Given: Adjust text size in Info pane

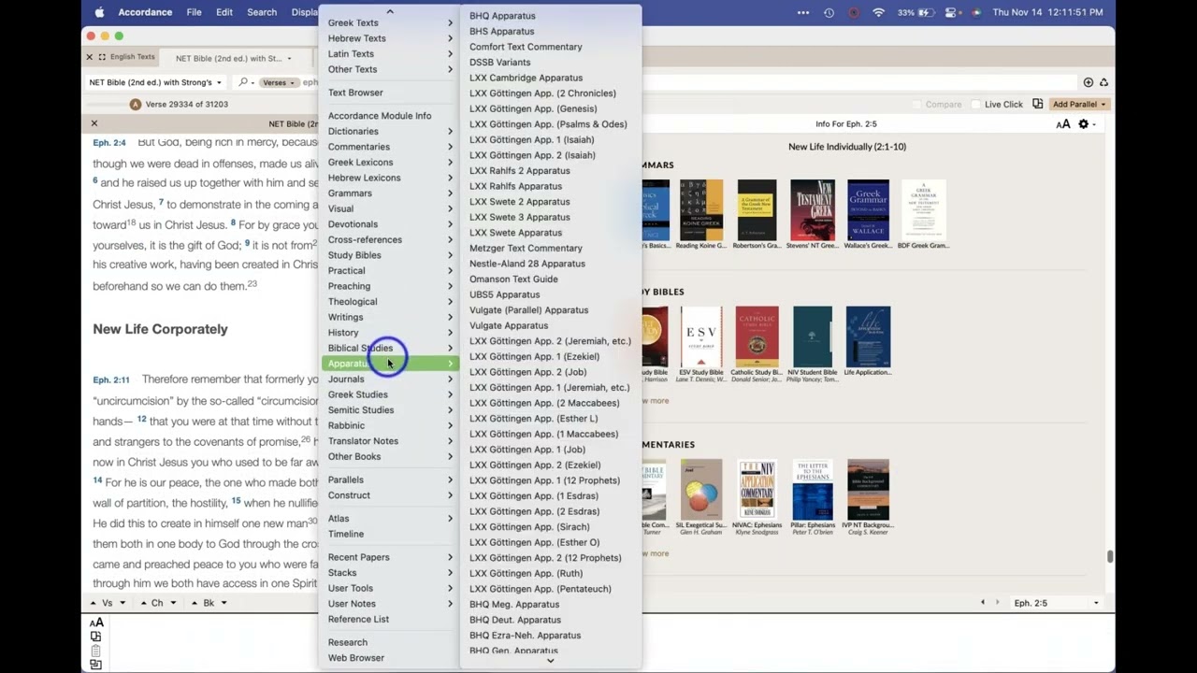Looking at the screenshot, I should pos(1063,124).
